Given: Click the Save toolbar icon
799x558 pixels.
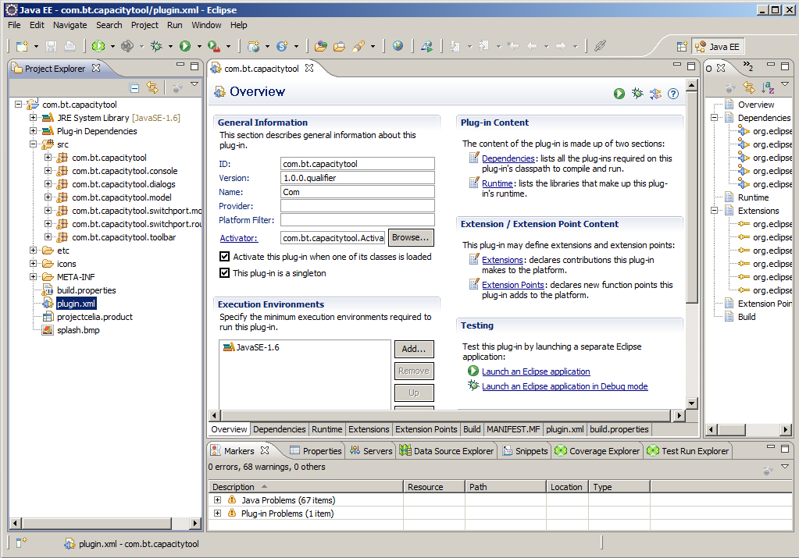Looking at the screenshot, I should [x=51, y=46].
